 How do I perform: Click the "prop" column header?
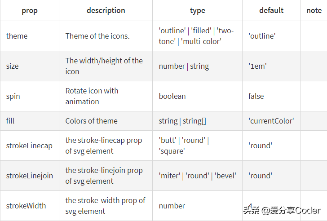click(x=30, y=10)
